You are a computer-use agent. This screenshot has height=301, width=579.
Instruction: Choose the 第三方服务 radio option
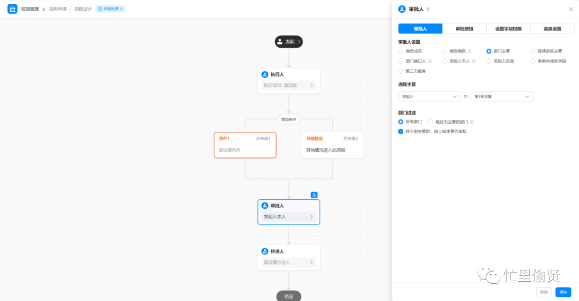coord(400,71)
